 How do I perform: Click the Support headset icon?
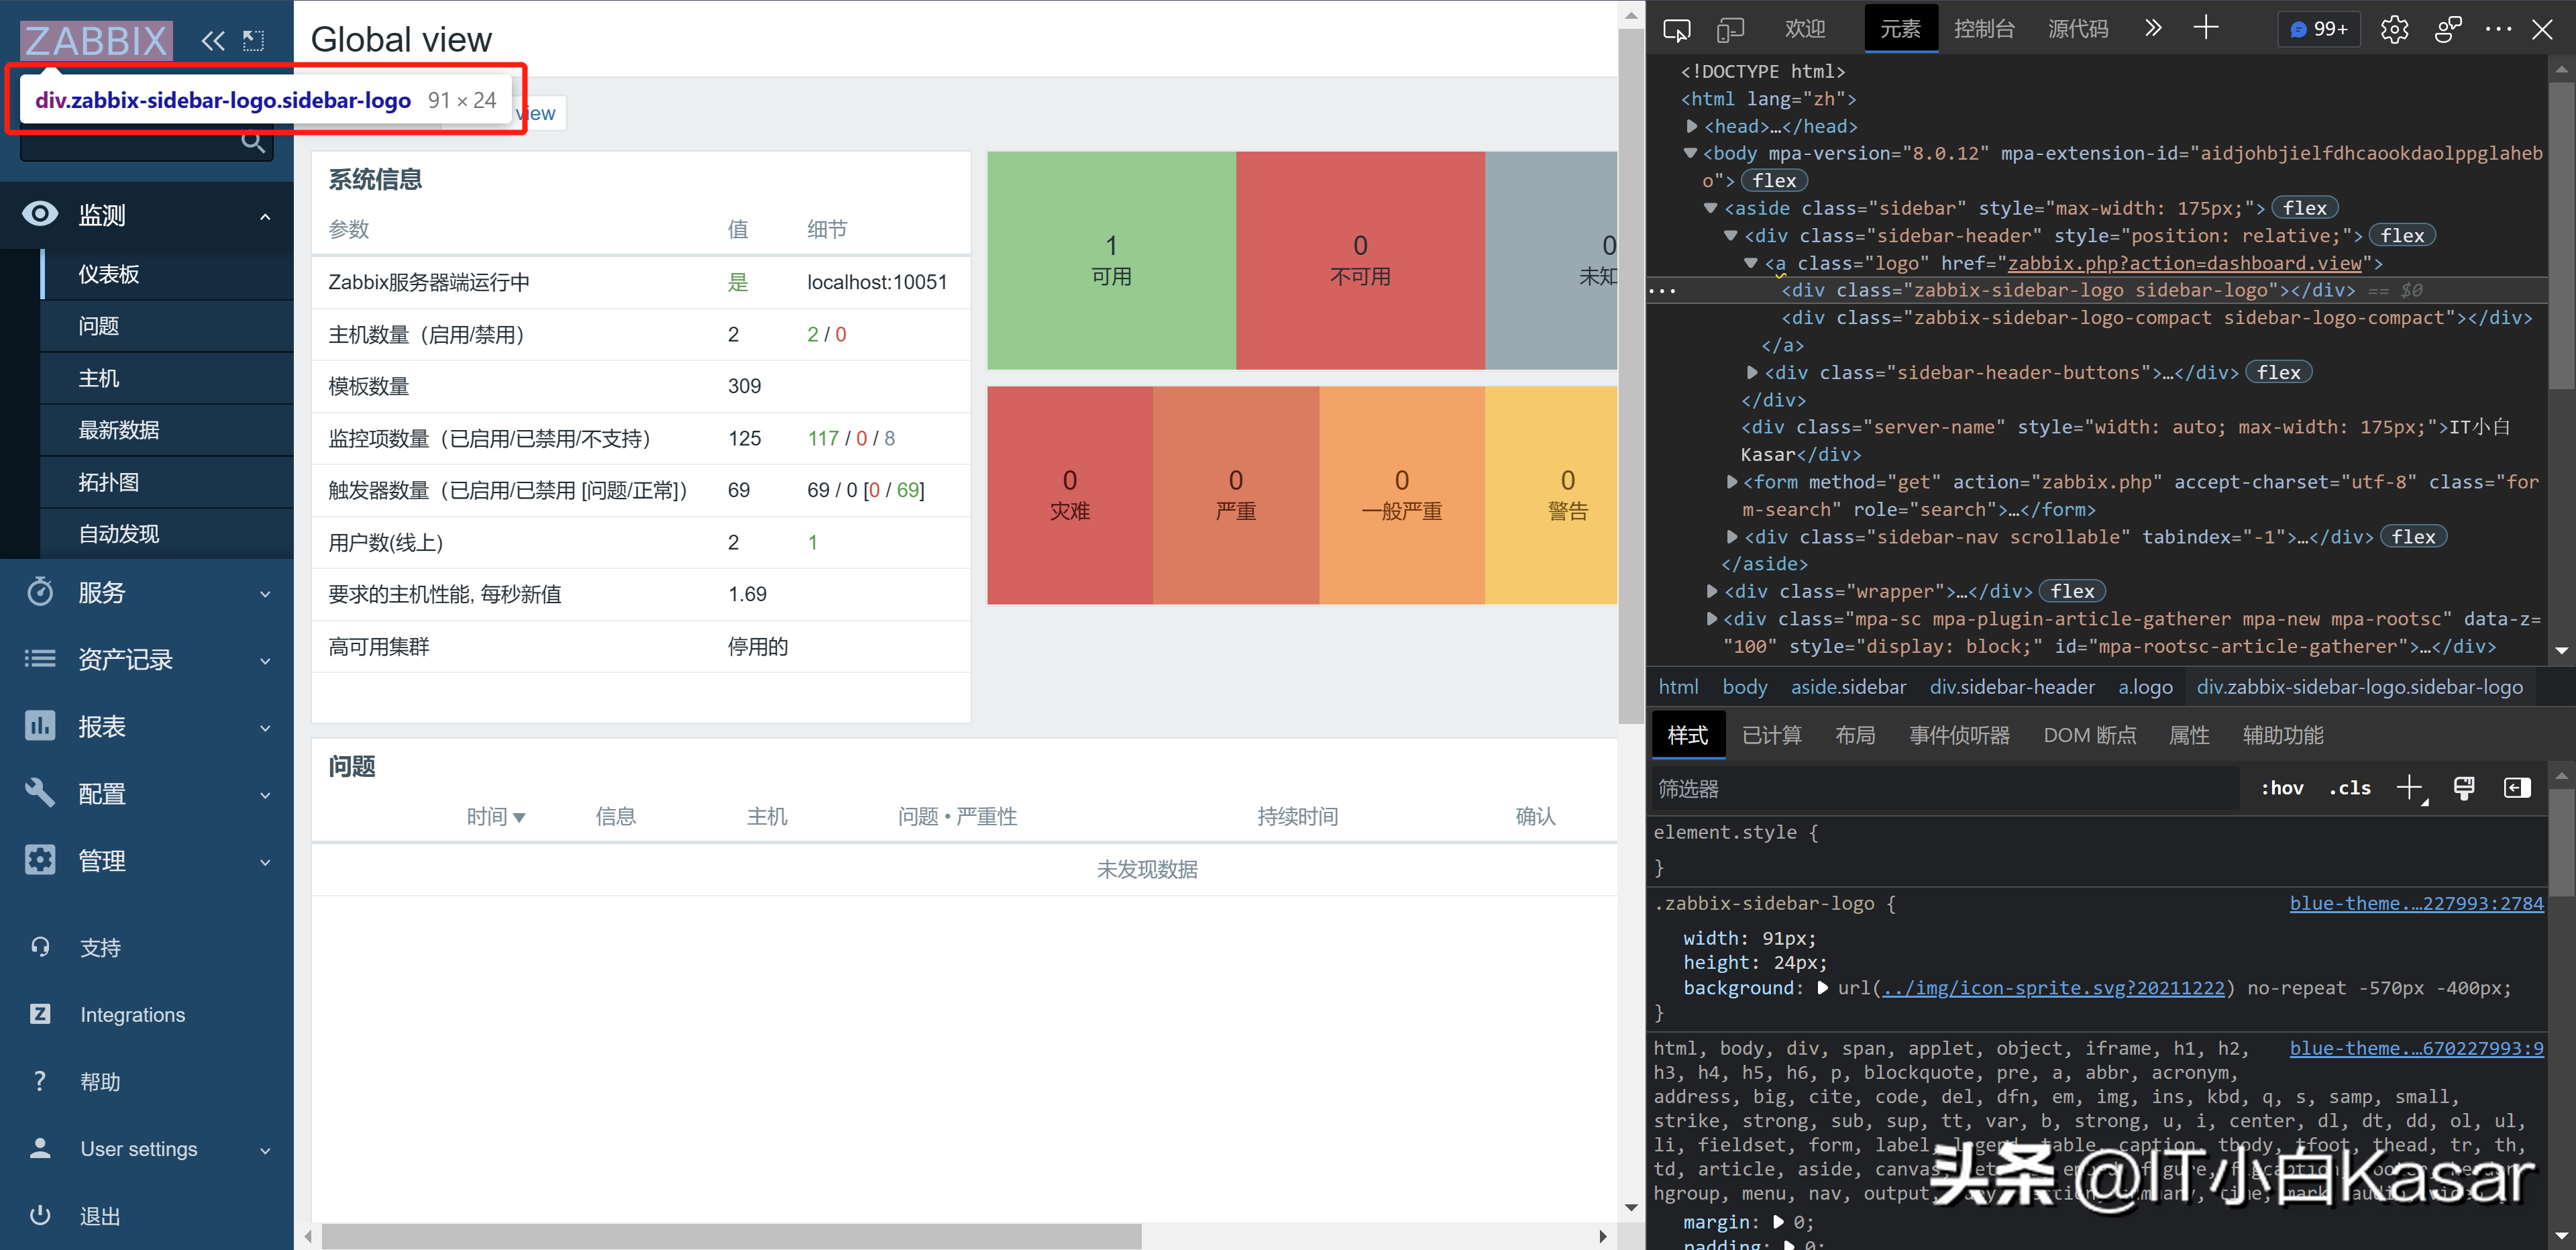pos(40,947)
